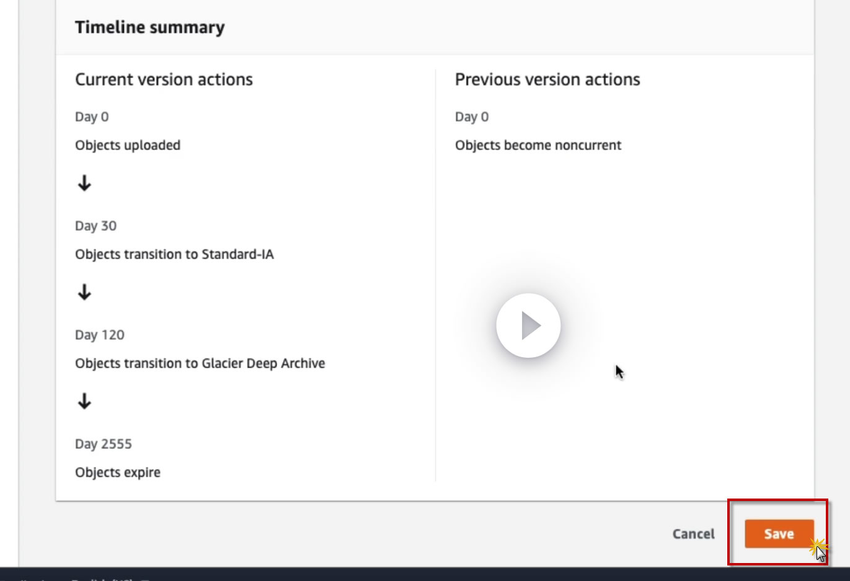Click the orange Save button
Image resolution: width=850 pixels, height=581 pixels.
click(779, 534)
